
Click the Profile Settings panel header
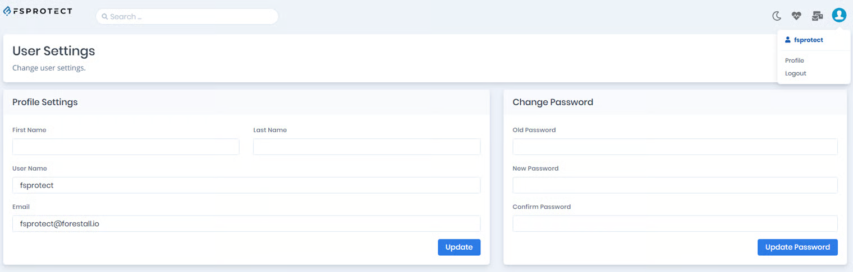(x=45, y=102)
